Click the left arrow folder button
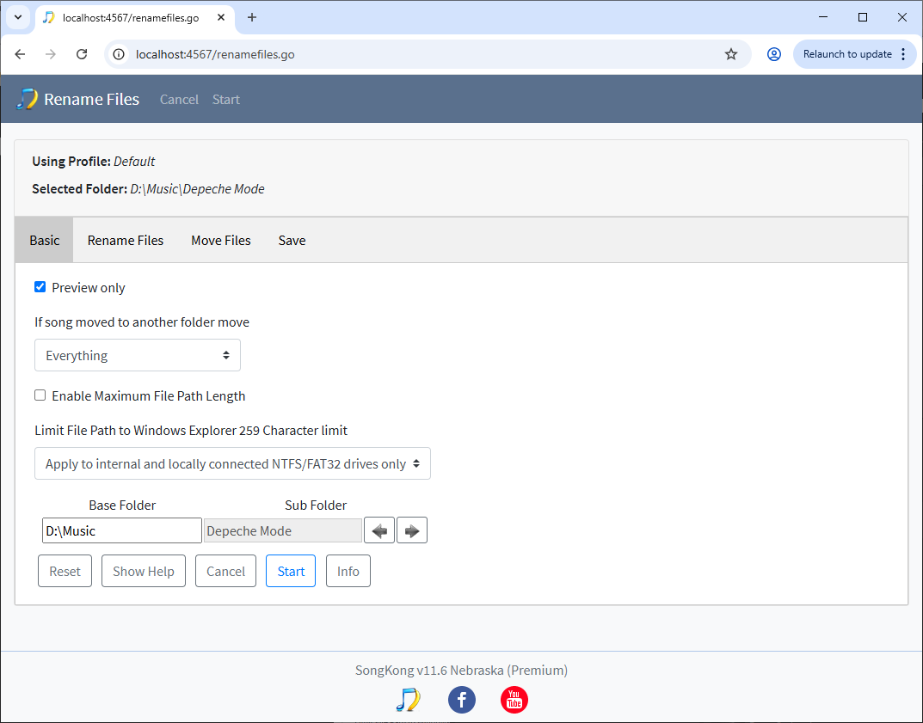 (379, 530)
